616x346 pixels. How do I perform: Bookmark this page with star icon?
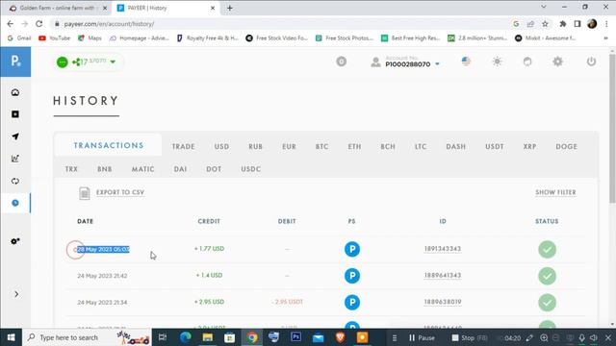(545, 24)
